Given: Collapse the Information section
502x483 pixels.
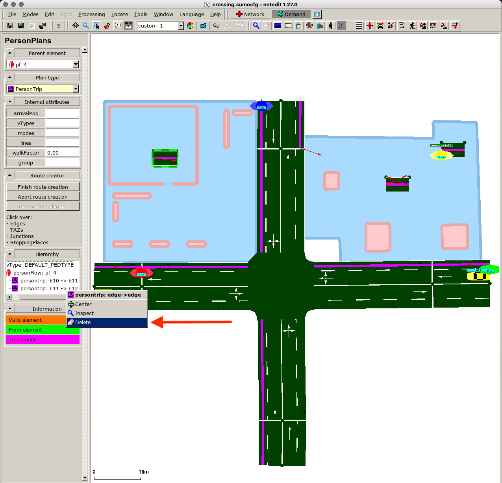Looking at the screenshot, I should tap(10, 308).
